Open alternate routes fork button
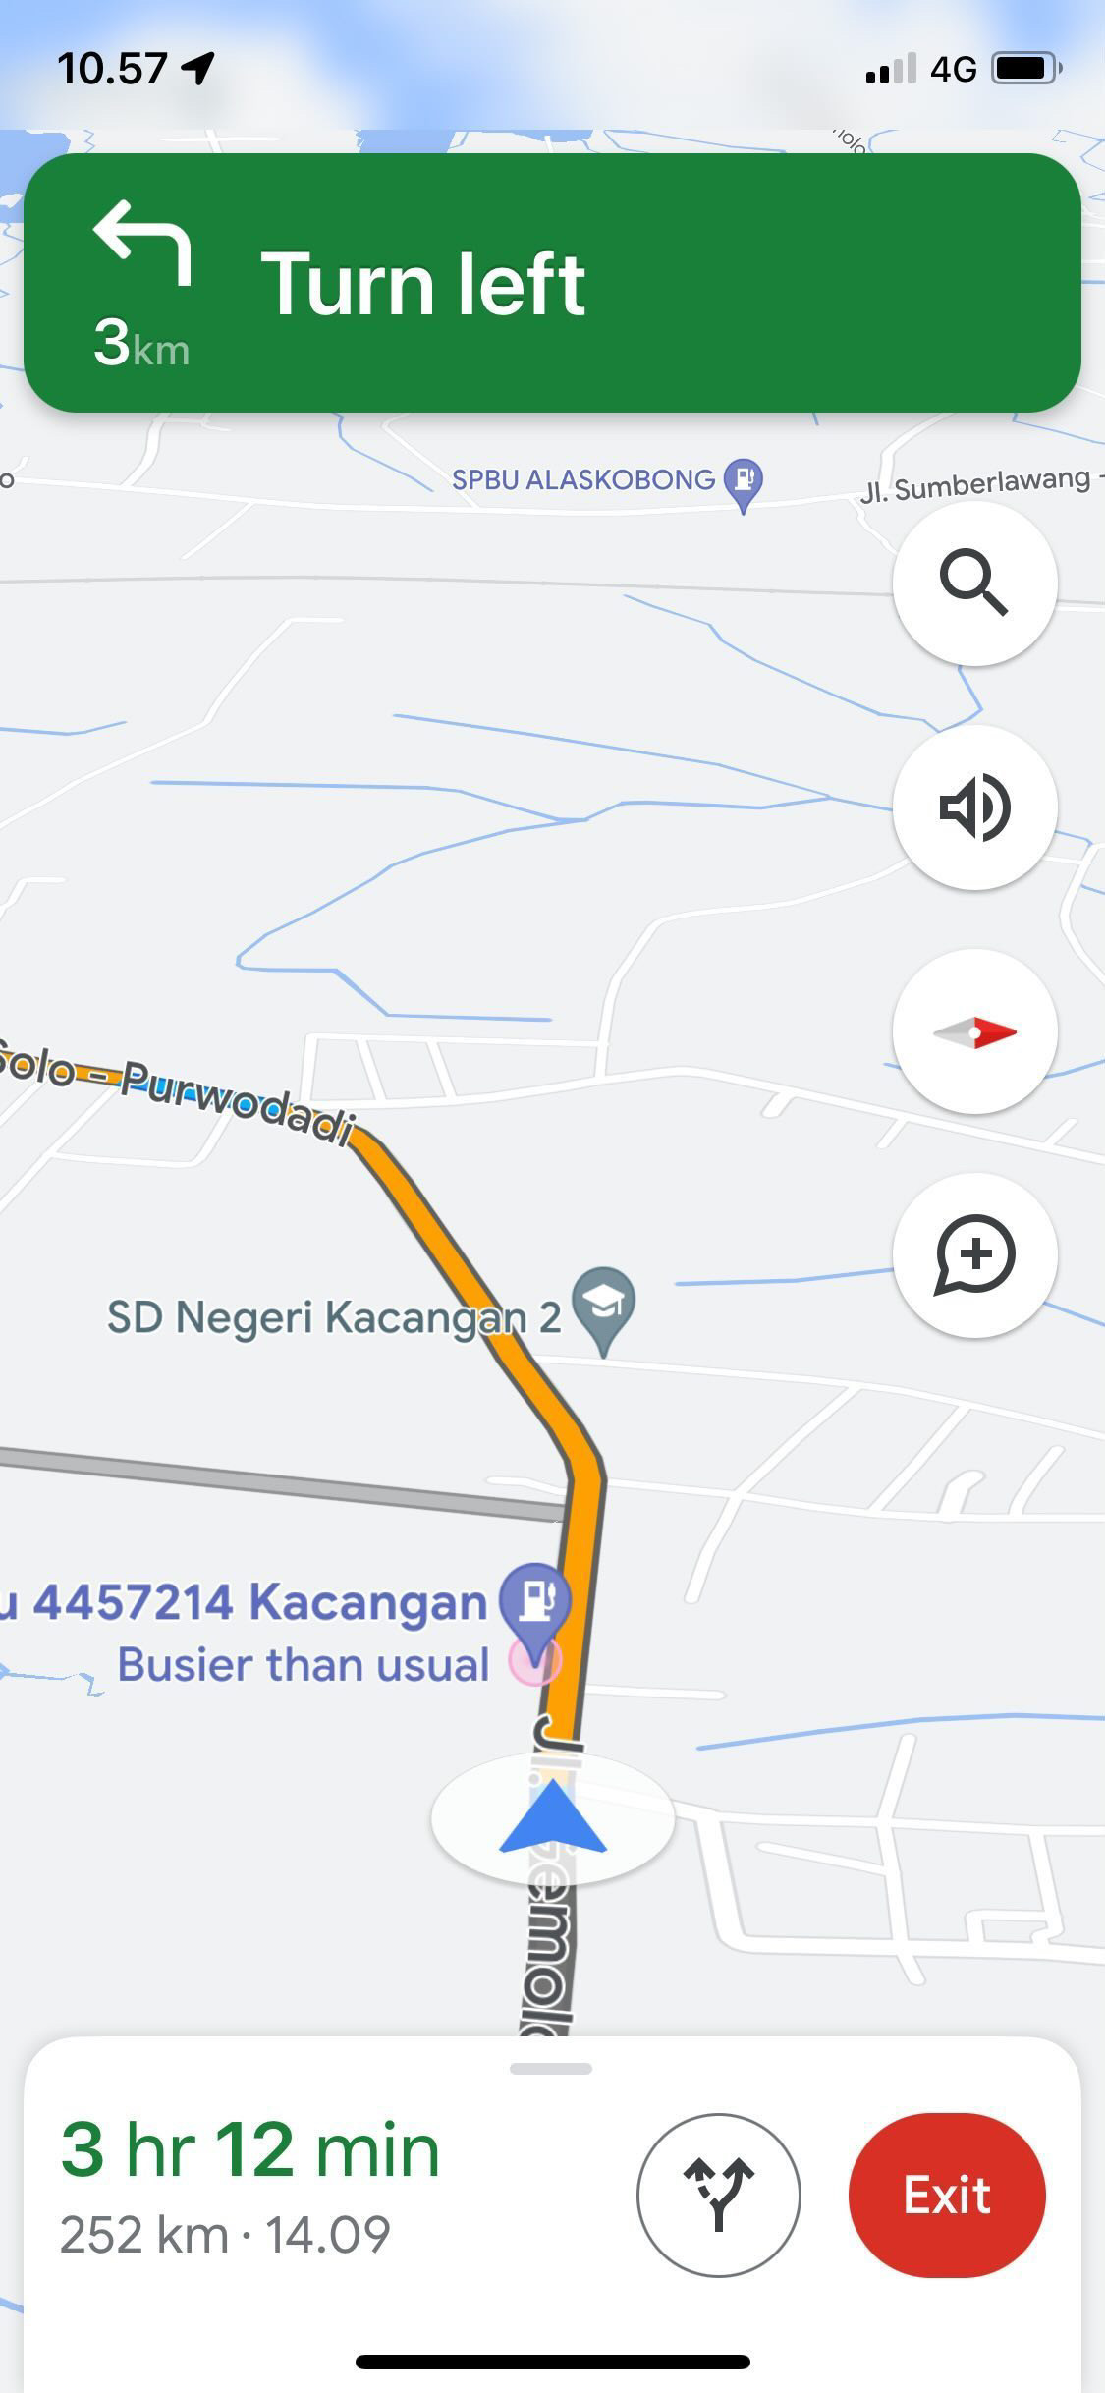 (719, 2195)
